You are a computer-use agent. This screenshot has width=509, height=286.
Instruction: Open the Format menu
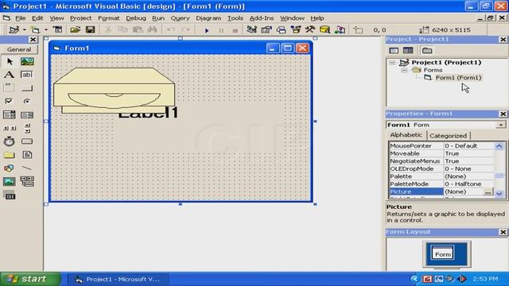(x=109, y=18)
